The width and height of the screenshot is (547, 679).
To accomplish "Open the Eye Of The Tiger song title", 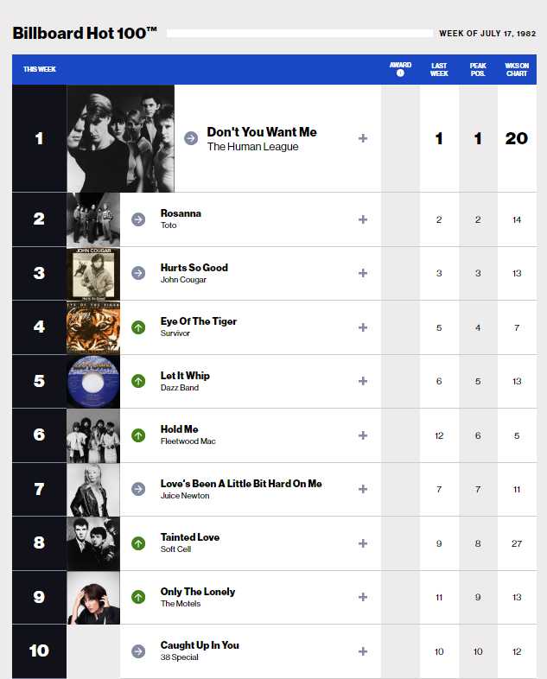I will coord(199,321).
